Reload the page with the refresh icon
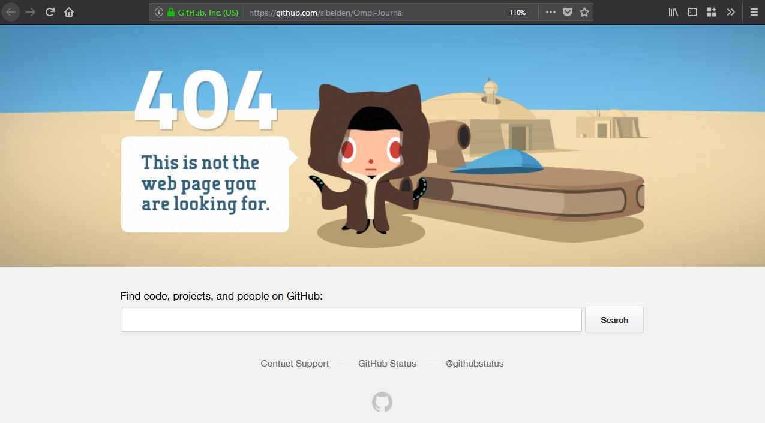The image size is (765, 423). pyautogui.click(x=50, y=12)
